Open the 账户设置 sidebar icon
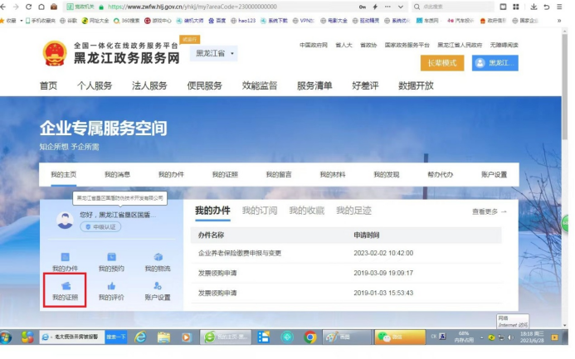The width and height of the screenshot is (575, 359). pyautogui.click(x=158, y=286)
